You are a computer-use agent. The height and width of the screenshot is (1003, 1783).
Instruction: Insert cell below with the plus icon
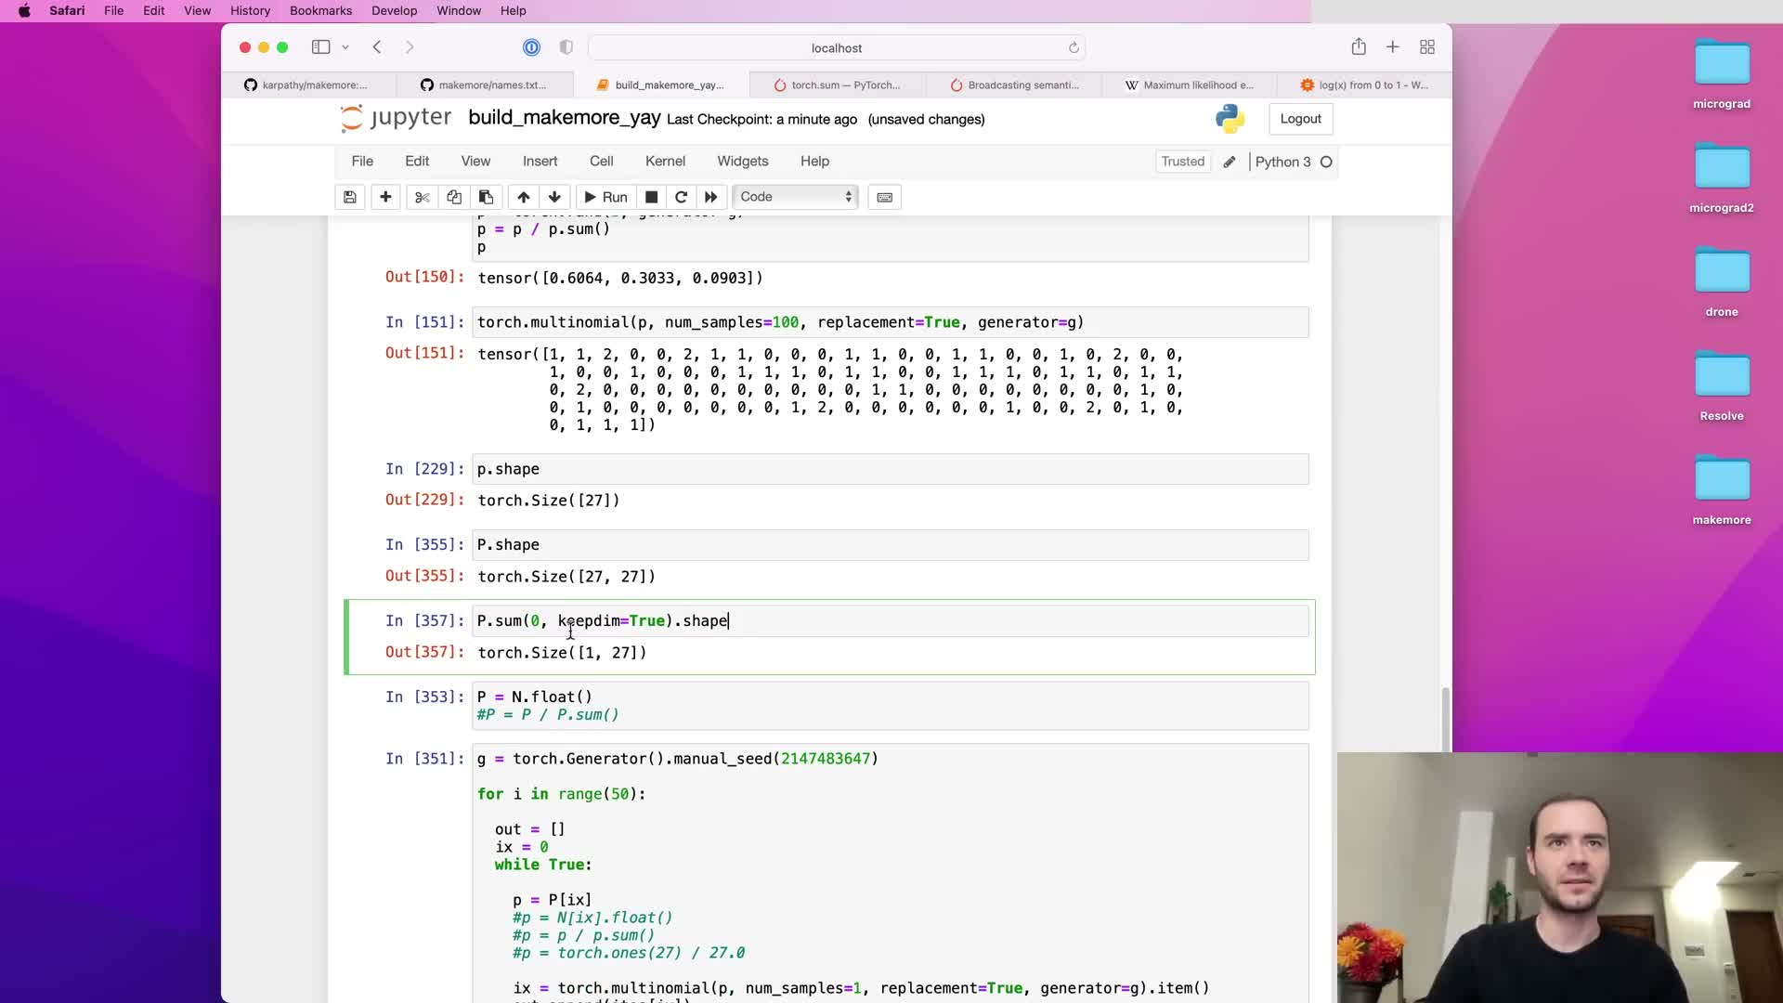click(385, 197)
